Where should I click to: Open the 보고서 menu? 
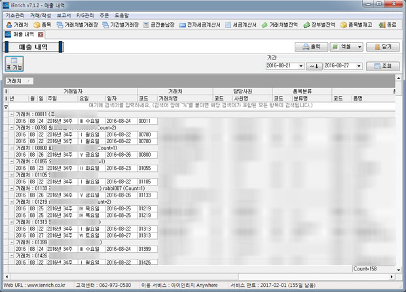point(64,14)
